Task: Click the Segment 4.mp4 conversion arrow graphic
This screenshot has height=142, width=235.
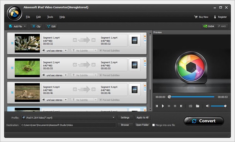Action: [x=84, y=90]
